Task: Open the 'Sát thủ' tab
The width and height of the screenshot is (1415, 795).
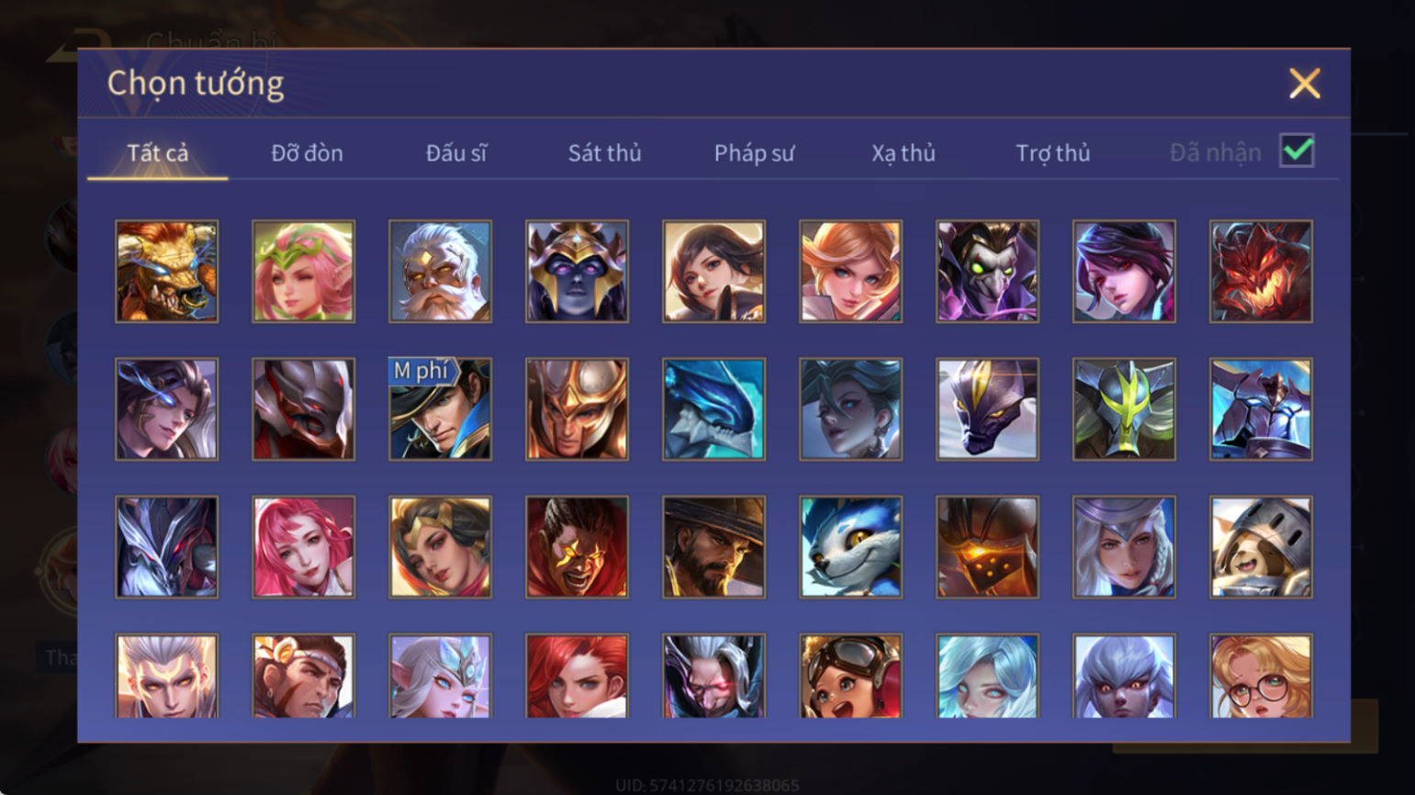Action: (604, 152)
